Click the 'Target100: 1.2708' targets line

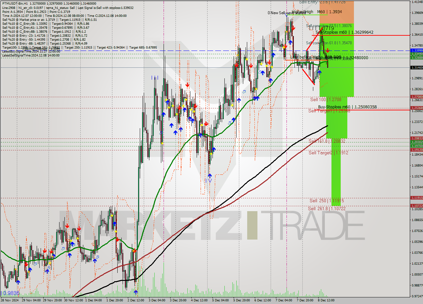pyautogui.click(x=79, y=47)
